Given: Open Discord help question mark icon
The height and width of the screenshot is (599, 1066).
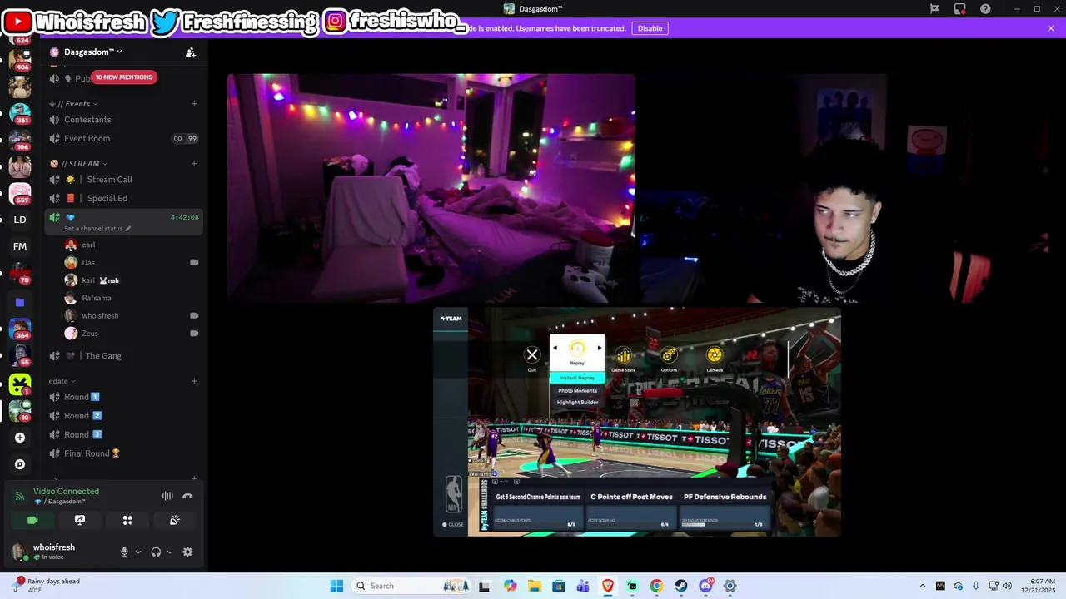Looking at the screenshot, I should click(985, 9).
